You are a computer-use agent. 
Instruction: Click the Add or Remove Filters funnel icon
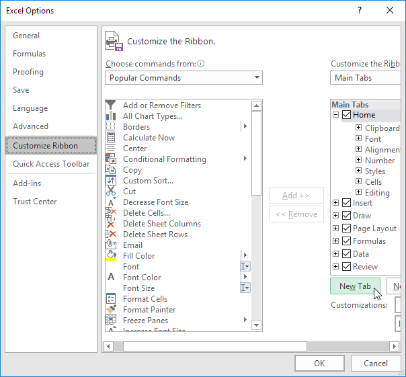[111, 106]
